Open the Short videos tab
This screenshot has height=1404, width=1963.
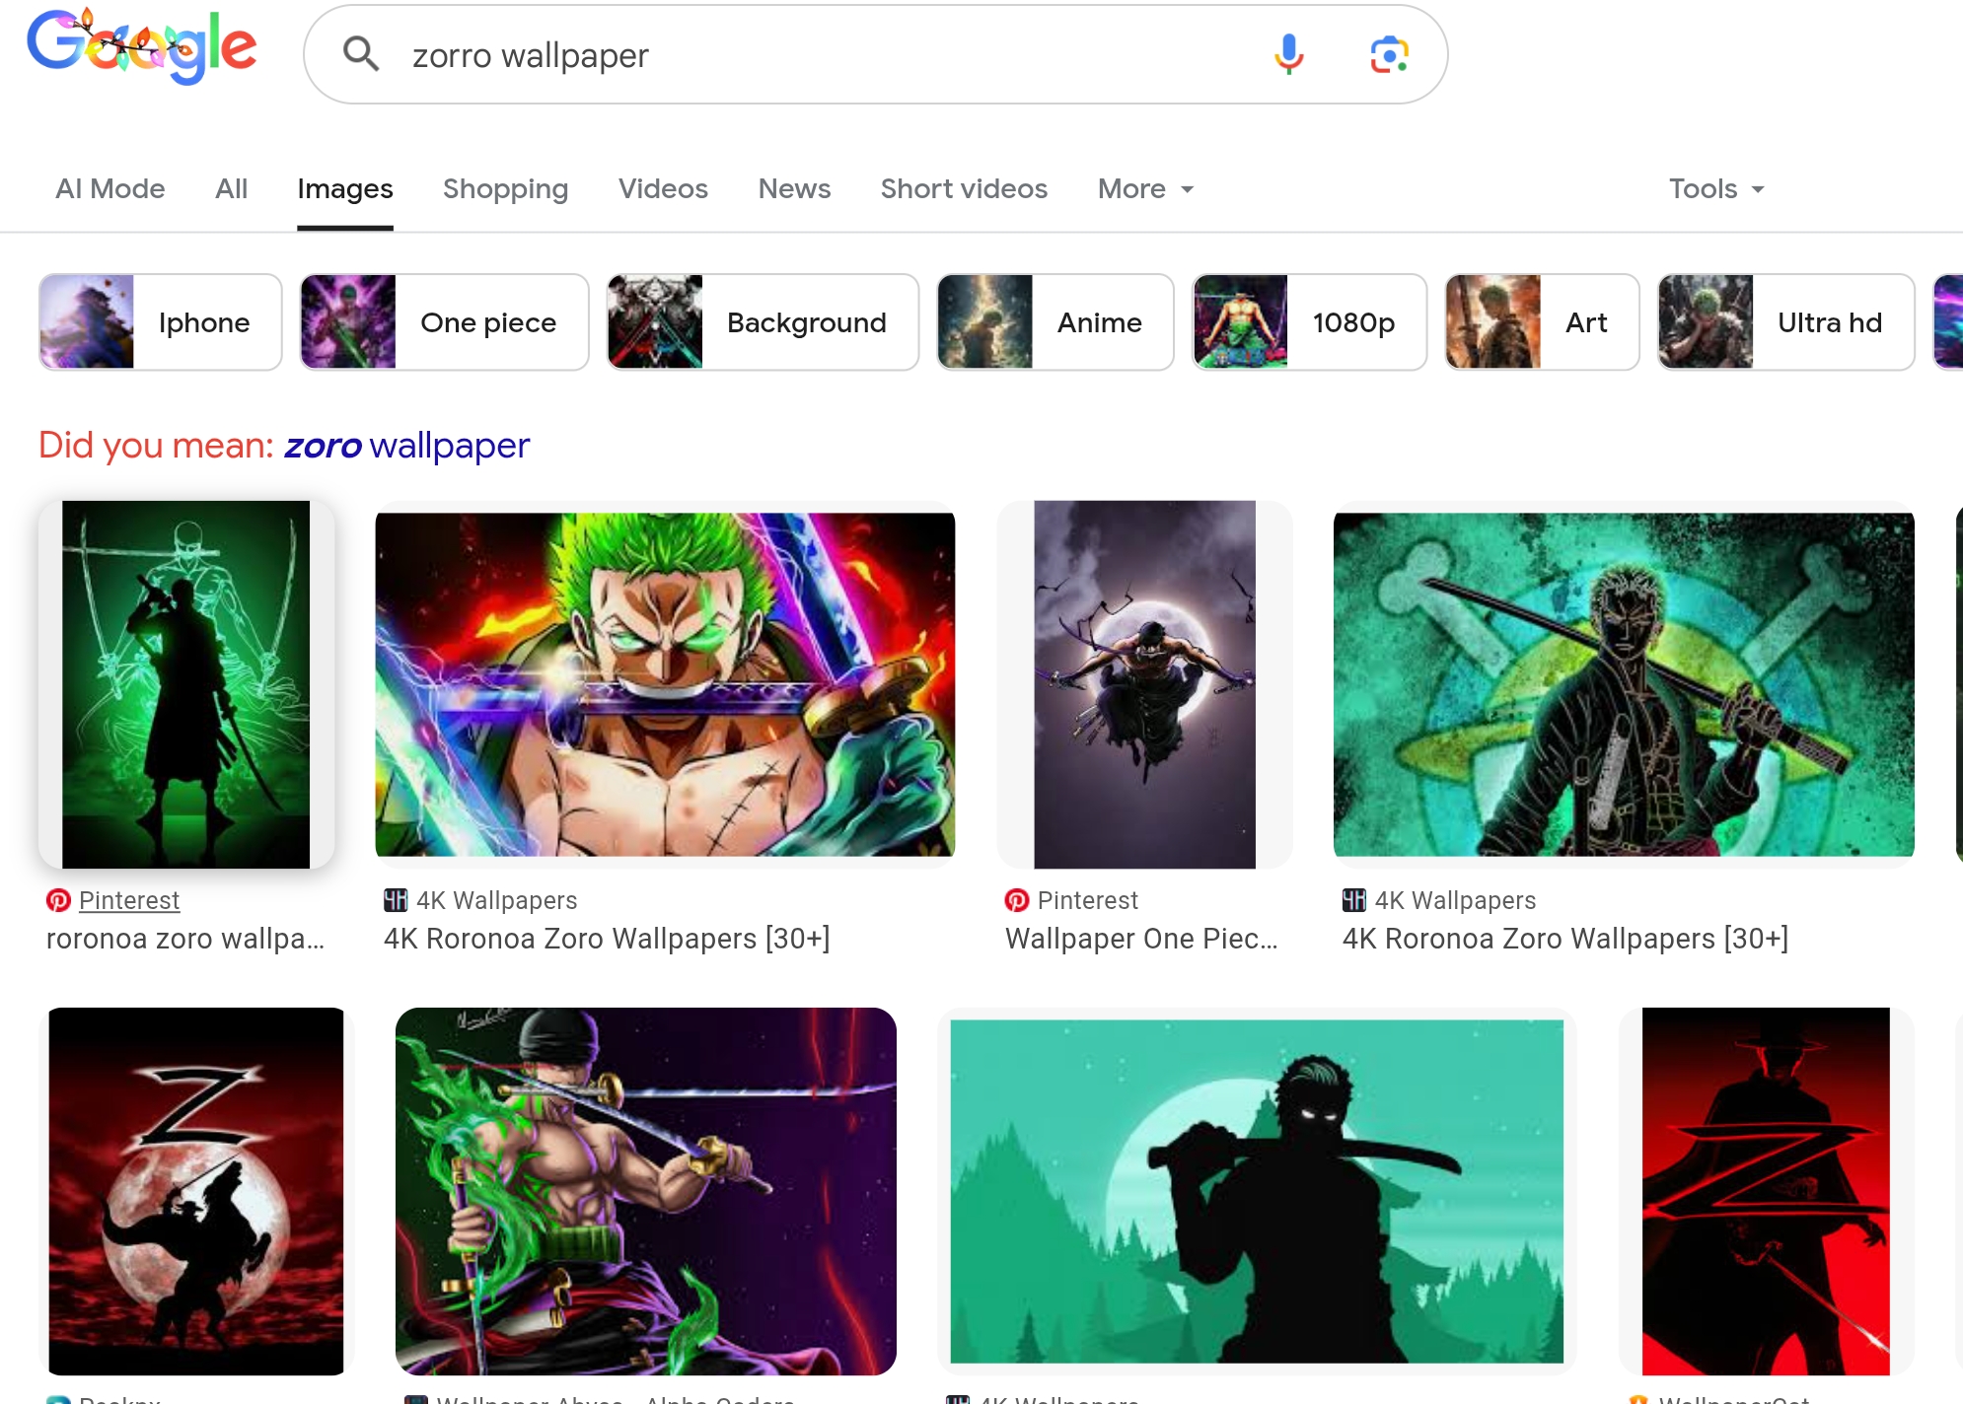(964, 188)
